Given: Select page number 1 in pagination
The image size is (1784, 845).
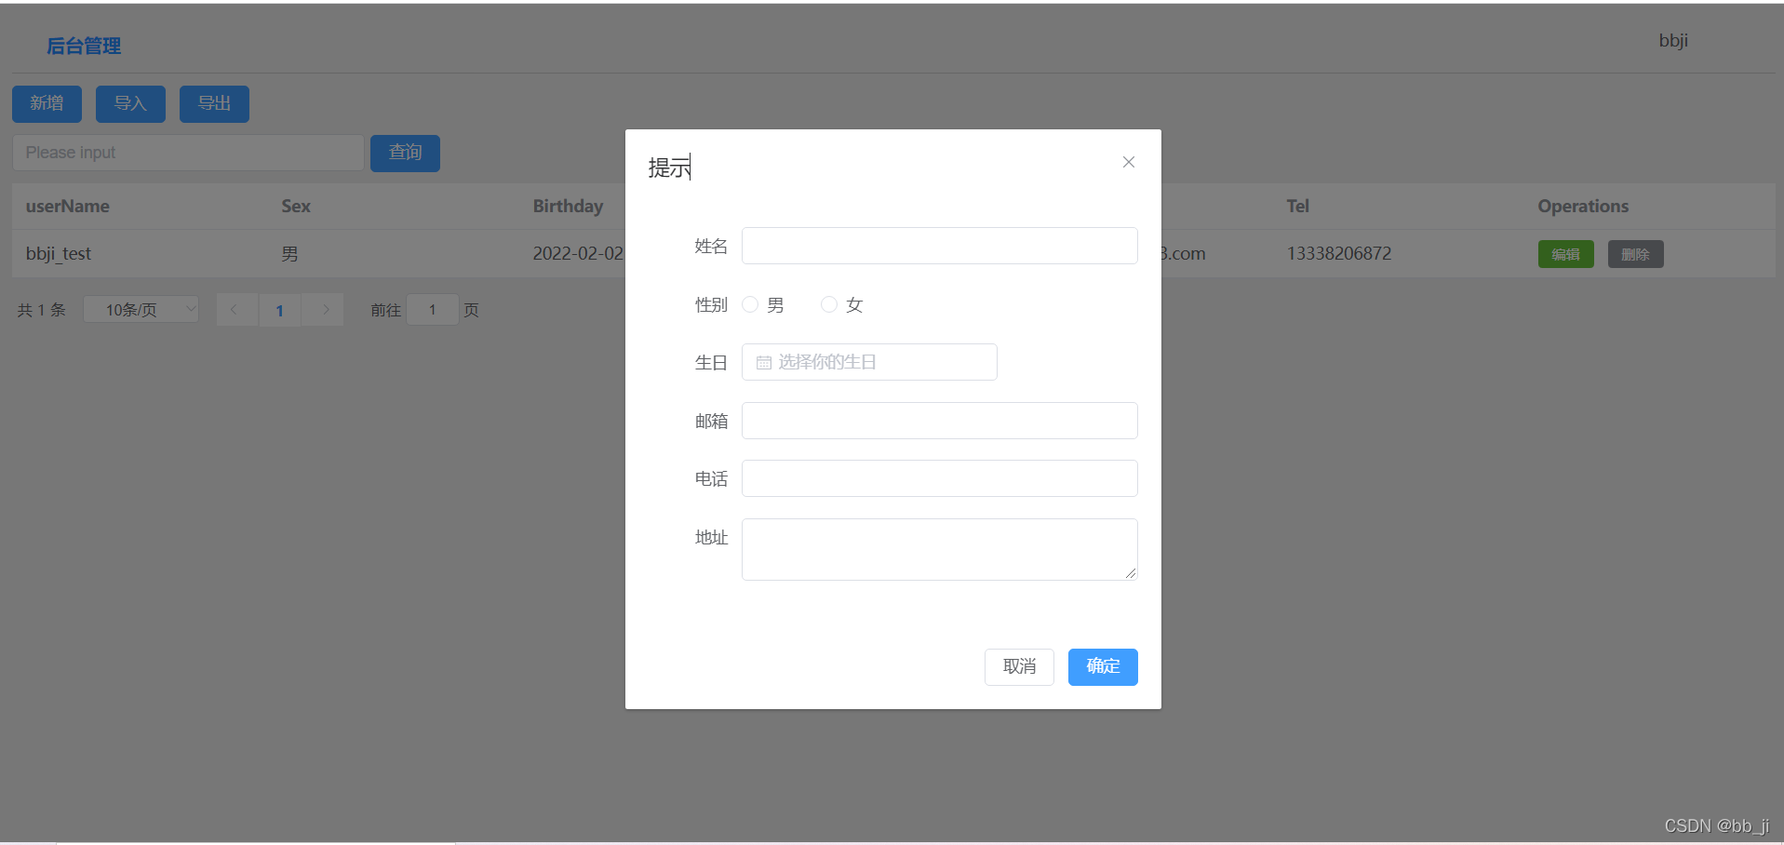Looking at the screenshot, I should (x=279, y=310).
